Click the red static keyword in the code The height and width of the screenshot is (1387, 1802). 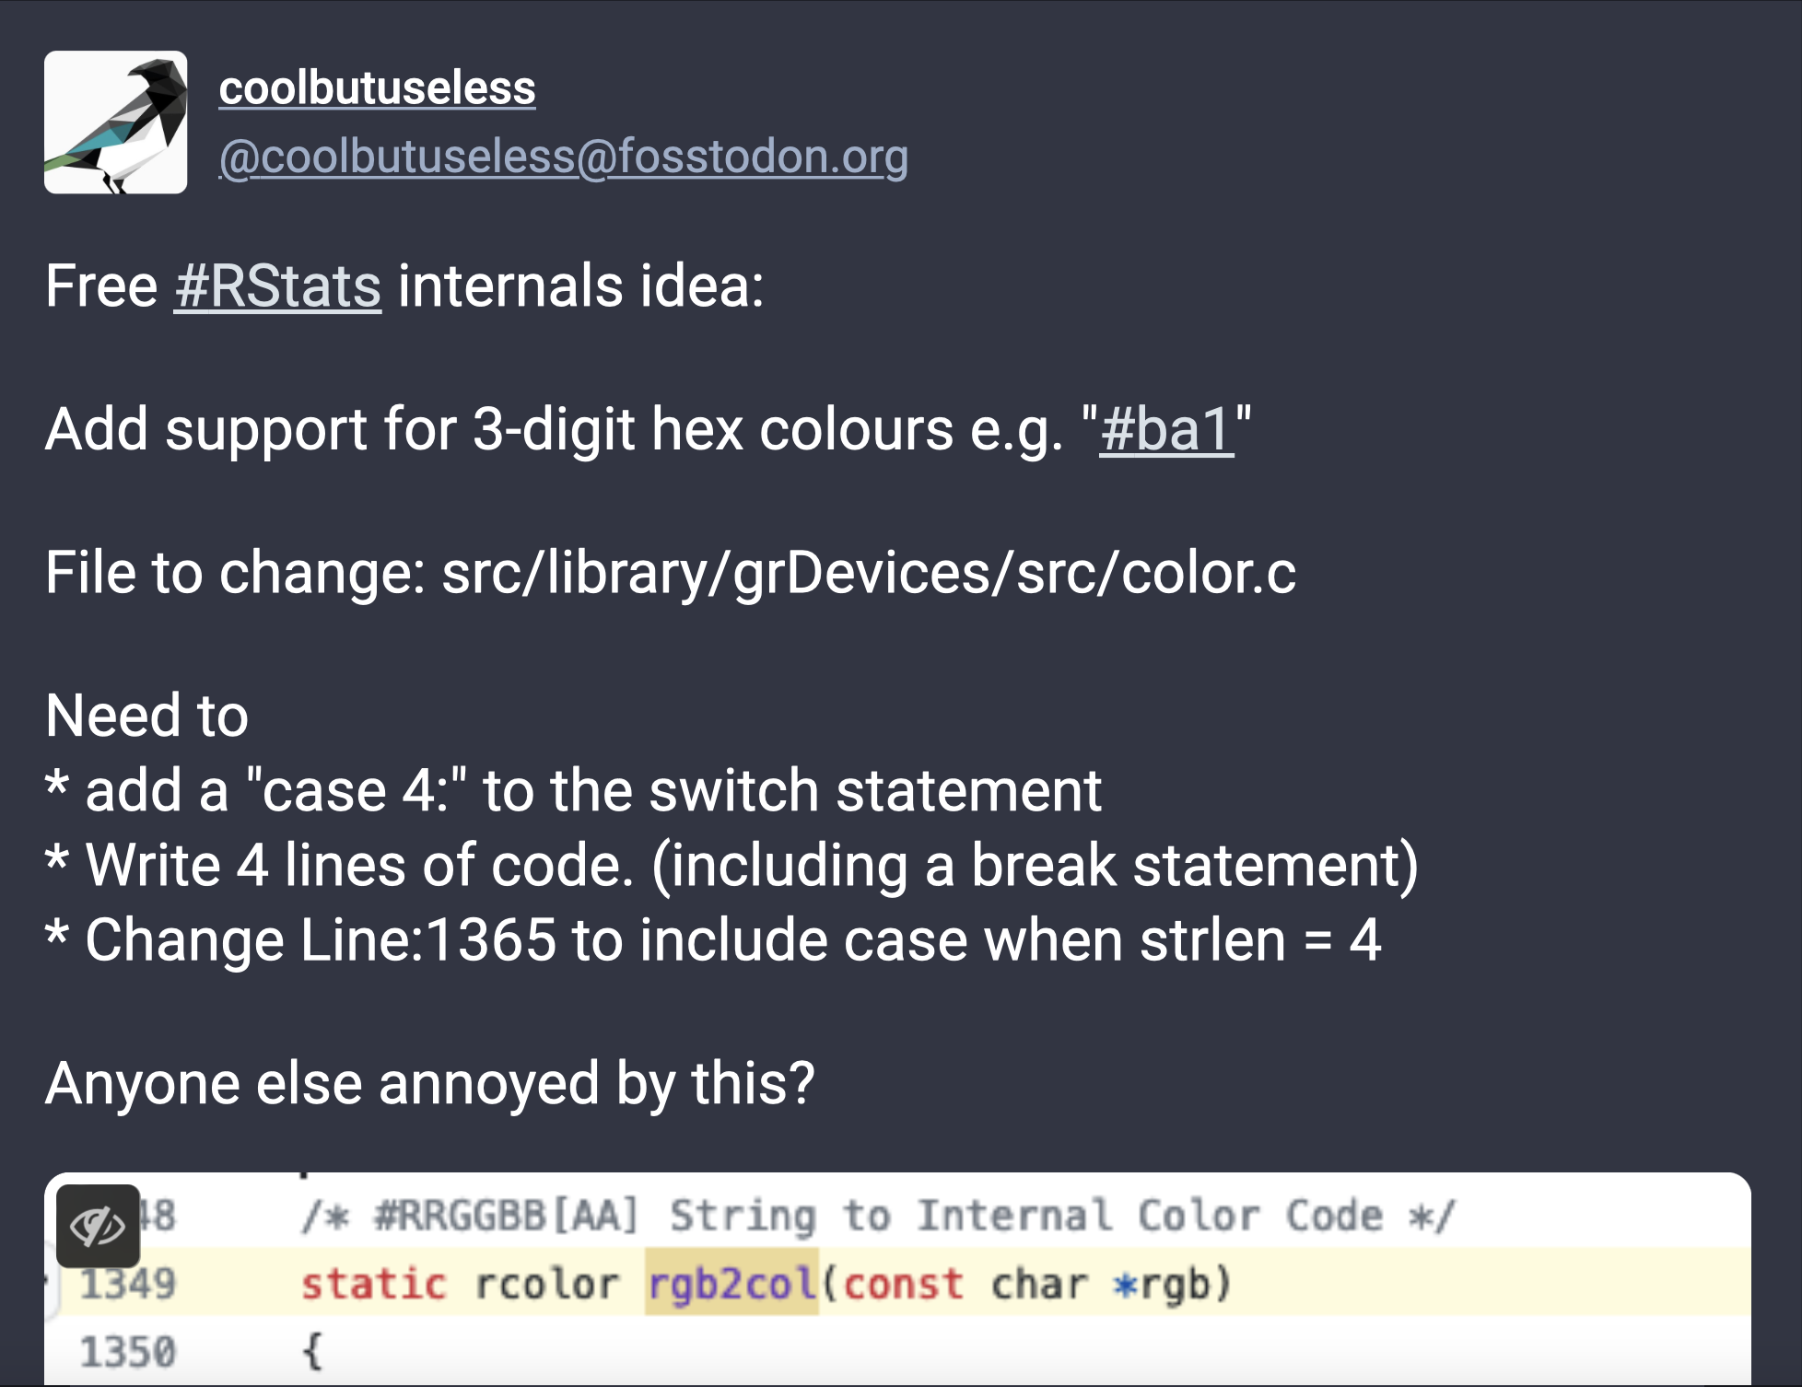pyautogui.click(x=374, y=1284)
